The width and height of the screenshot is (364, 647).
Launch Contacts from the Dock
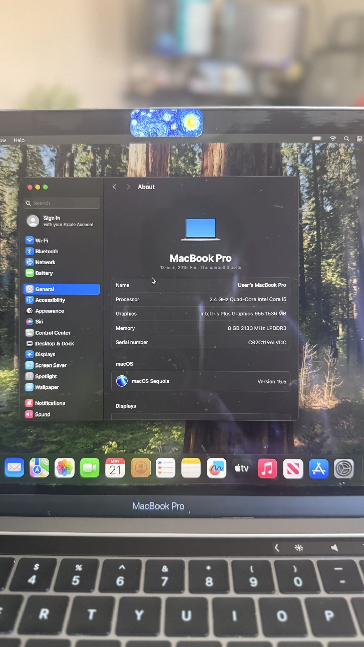click(141, 468)
